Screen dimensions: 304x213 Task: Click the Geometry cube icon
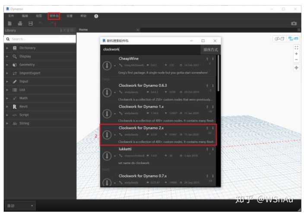coord(15,65)
